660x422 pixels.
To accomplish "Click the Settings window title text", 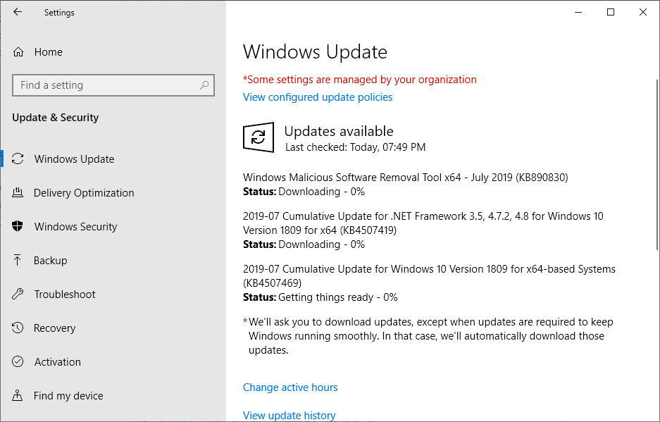I will click(x=59, y=13).
